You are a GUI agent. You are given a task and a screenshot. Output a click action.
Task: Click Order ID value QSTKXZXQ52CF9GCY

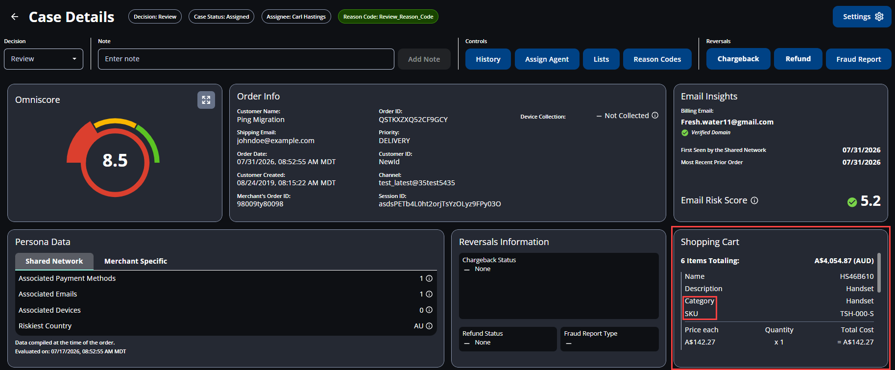pos(413,120)
